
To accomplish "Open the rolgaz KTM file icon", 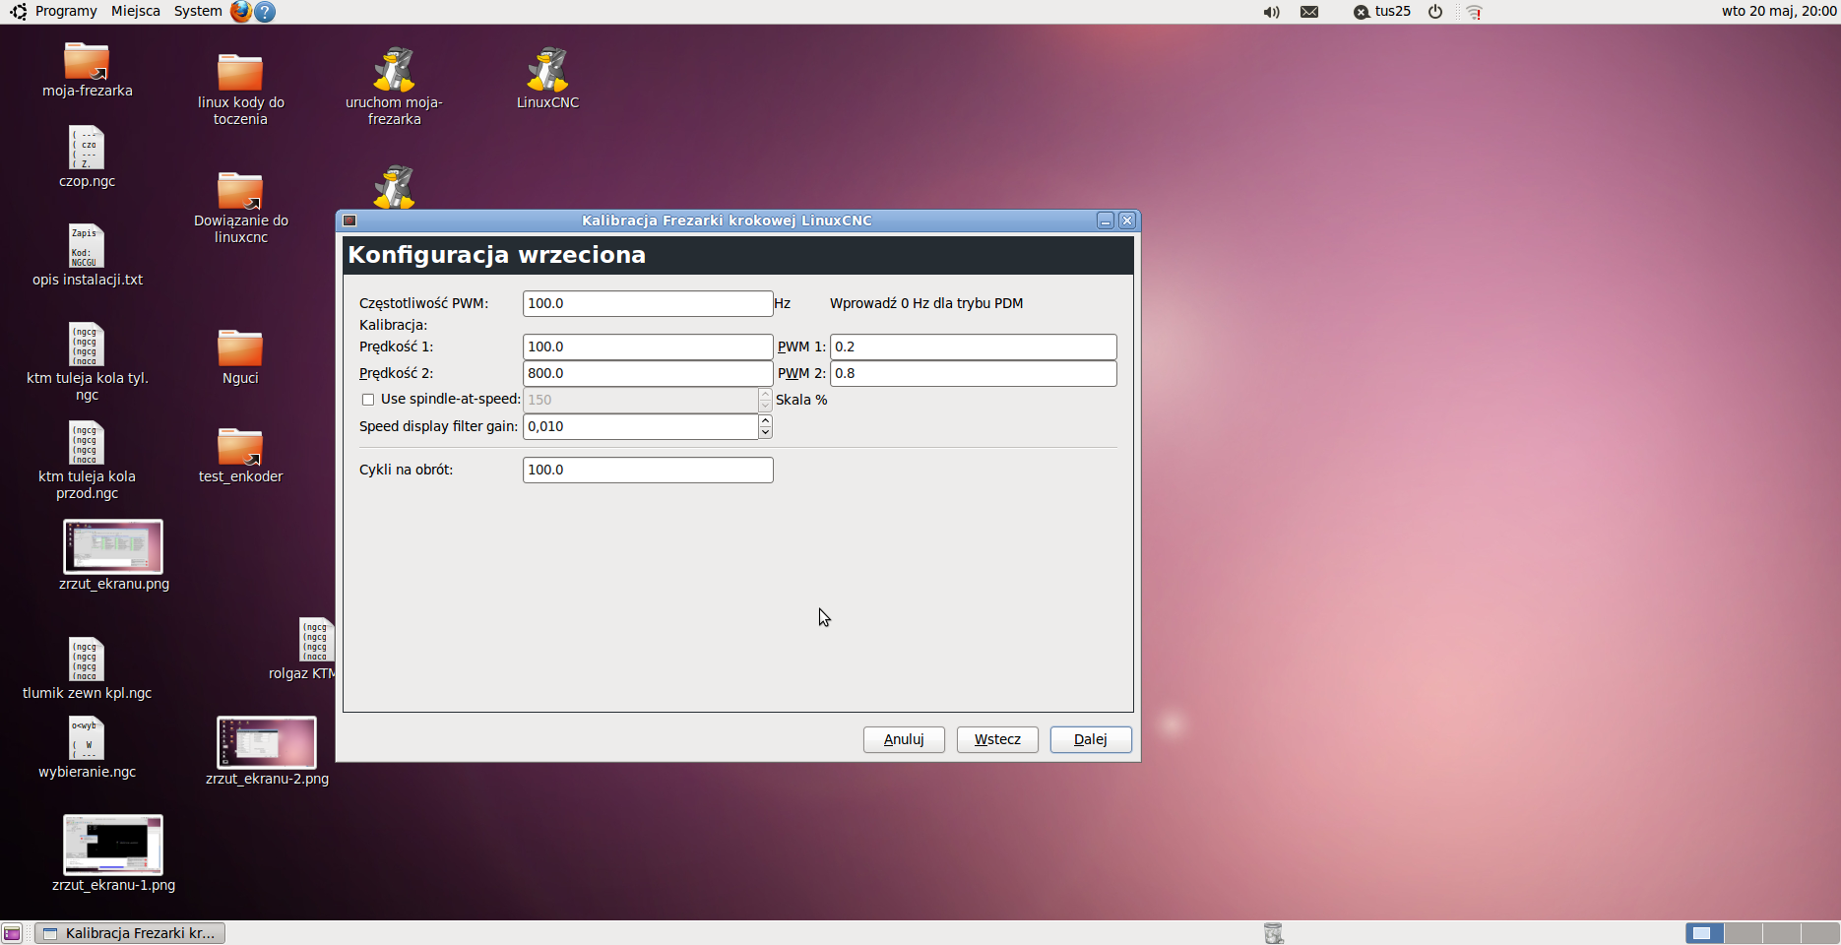I will (316, 640).
